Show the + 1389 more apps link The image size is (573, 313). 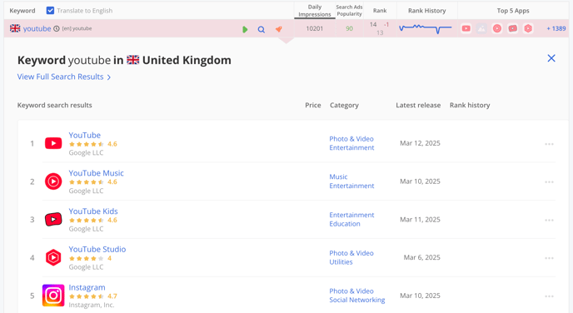pyautogui.click(x=556, y=28)
